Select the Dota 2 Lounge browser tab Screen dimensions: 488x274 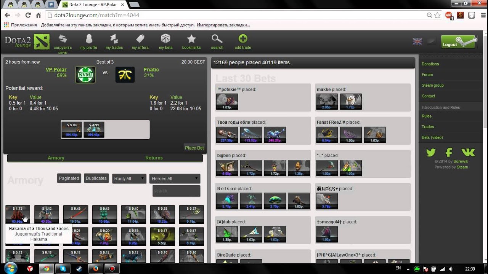pyautogui.click(x=92, y=5)
